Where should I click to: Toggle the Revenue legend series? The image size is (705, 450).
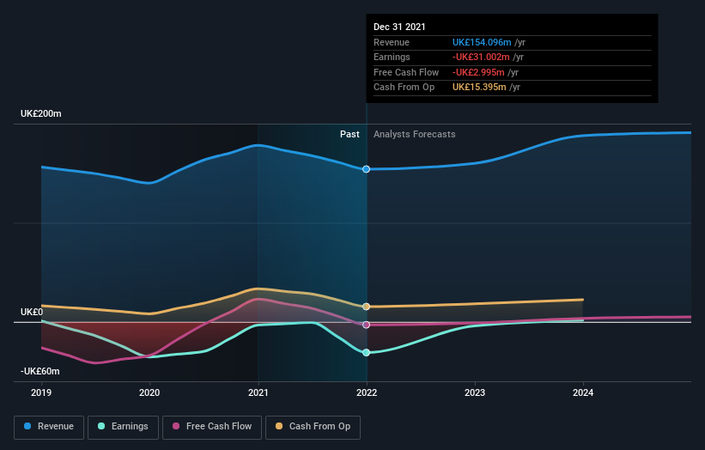pos(49,427)
